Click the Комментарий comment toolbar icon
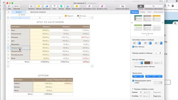The width and height of the screenshot is (178, 100). [x=77, y=6]
